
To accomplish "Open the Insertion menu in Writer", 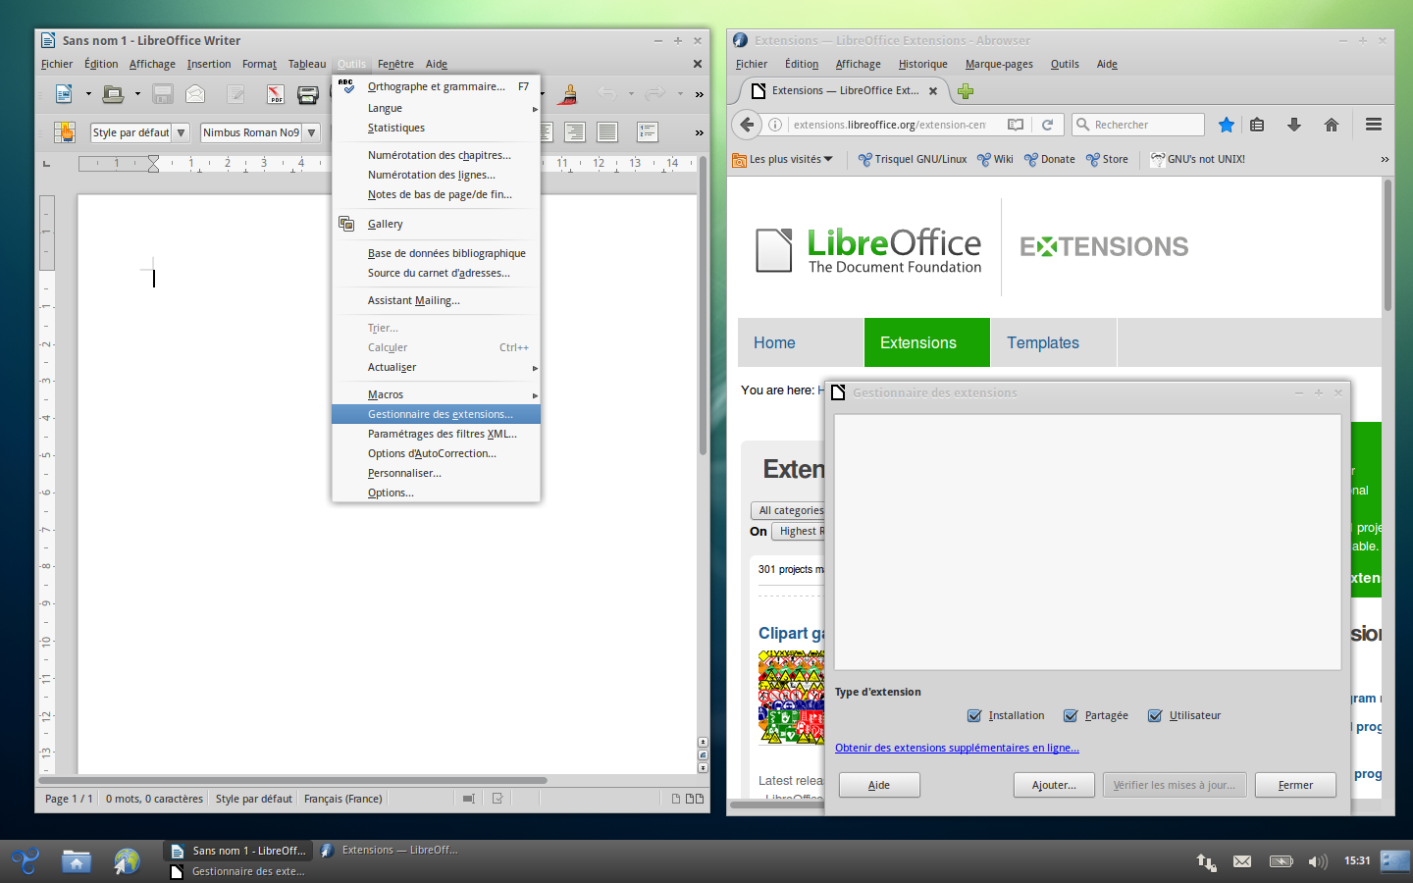I will click(x=209, y=64).
